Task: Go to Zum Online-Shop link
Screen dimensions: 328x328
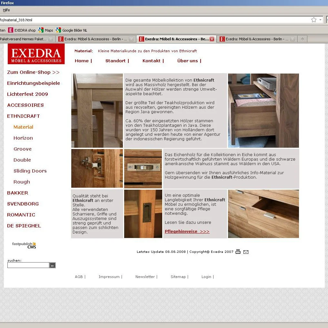Action: [x=33, y=72]
